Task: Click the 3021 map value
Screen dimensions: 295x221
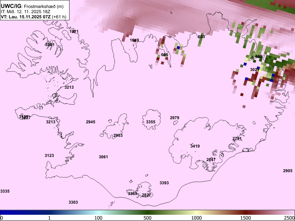Action: pyautogui.click(x=255, y=70)
